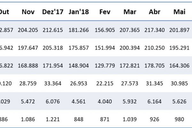192x128 pixels.
Task: Select the cell with value 210.250
Action: pyautogui.click(x=155, y=47)
